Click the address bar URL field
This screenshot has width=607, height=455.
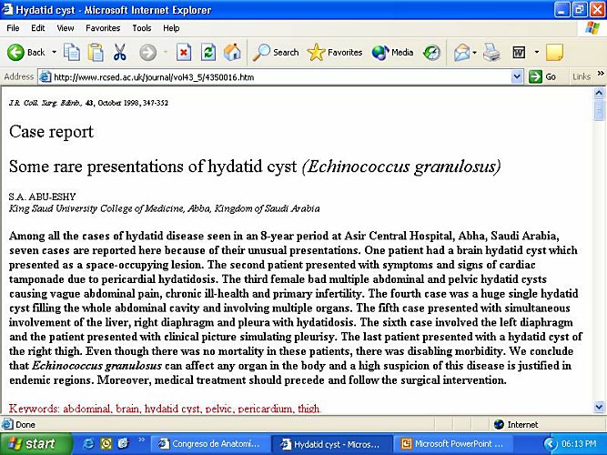[x=280, y=77]
